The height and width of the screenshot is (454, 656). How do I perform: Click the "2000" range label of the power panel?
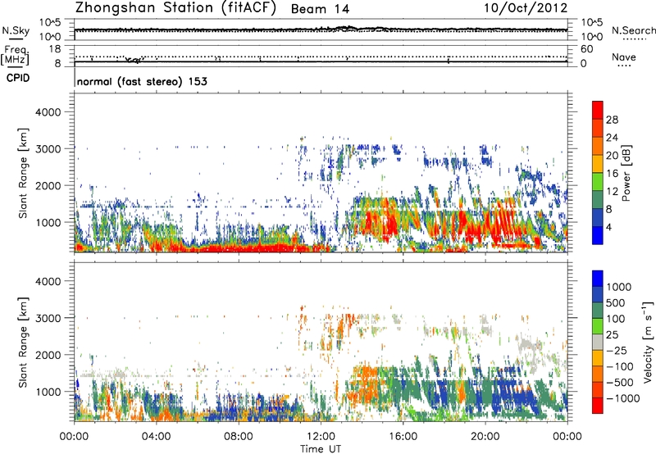[x=48, y=185]
